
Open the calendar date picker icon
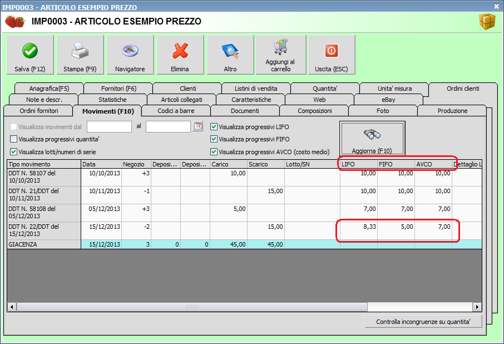point(198,126)
